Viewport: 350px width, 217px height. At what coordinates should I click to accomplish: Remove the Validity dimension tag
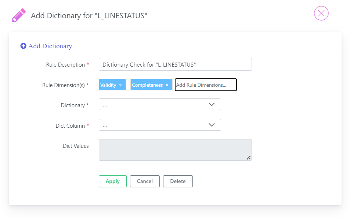coord(120,85)
